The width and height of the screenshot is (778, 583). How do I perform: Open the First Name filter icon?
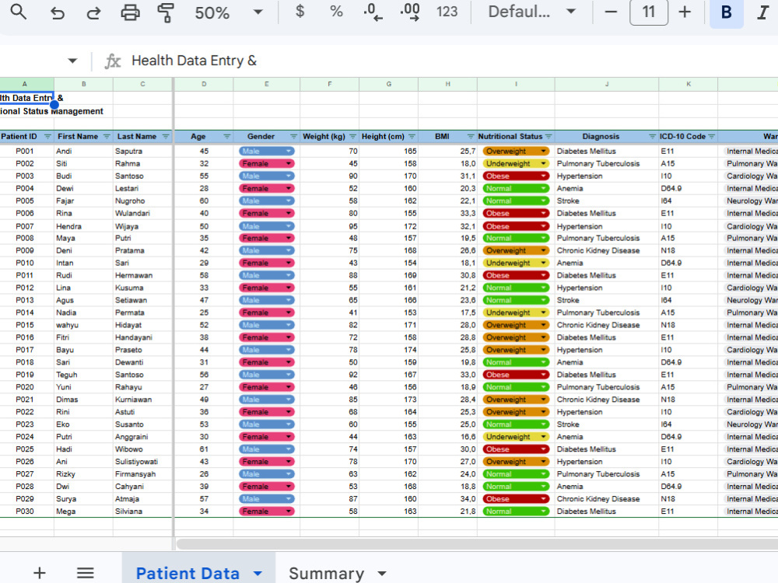click(106, 136)
